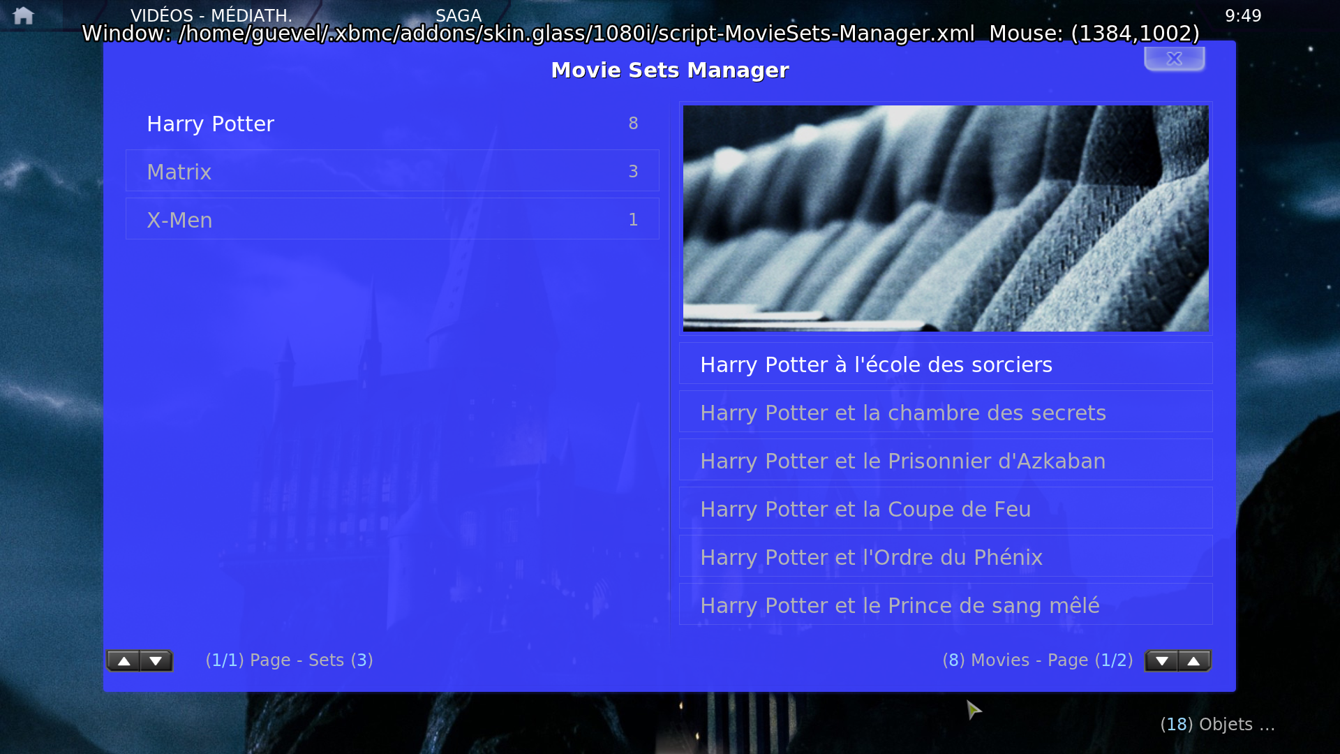Click the VIDÉOS - MÉDIATH. header label
The image size is (1340, 754).
(x=211, y=15)
